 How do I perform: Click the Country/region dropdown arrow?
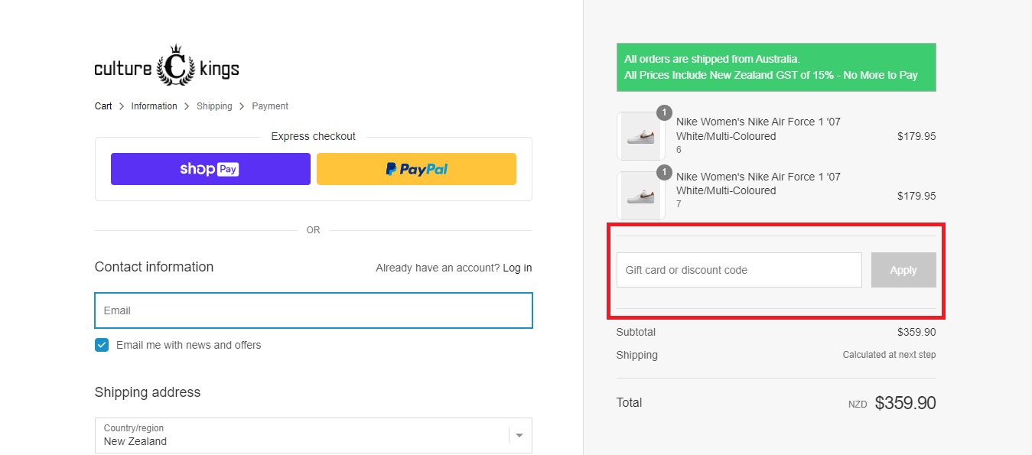[519, 435]
